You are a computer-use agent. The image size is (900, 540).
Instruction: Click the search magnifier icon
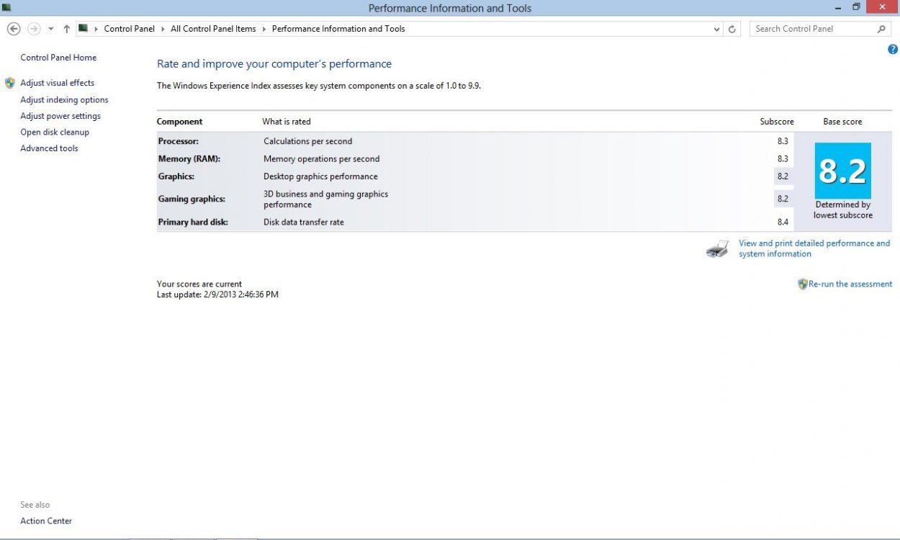click(881, 29)
